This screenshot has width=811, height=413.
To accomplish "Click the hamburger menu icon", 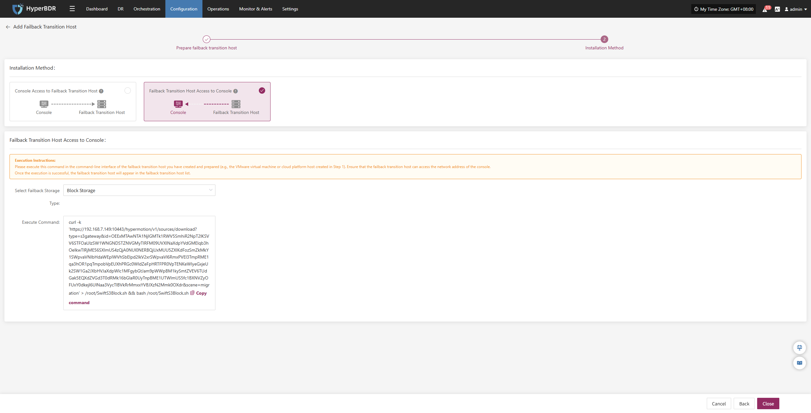I will (72, 9).
